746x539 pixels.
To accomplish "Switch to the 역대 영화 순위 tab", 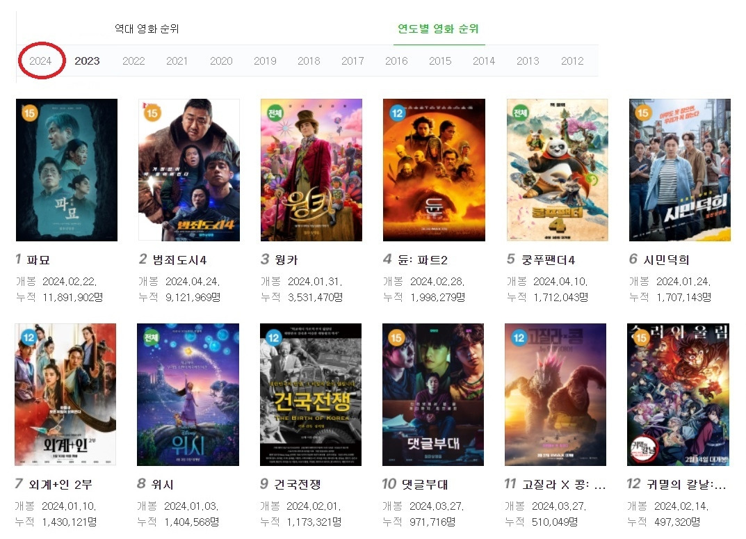I will (147, 29).
